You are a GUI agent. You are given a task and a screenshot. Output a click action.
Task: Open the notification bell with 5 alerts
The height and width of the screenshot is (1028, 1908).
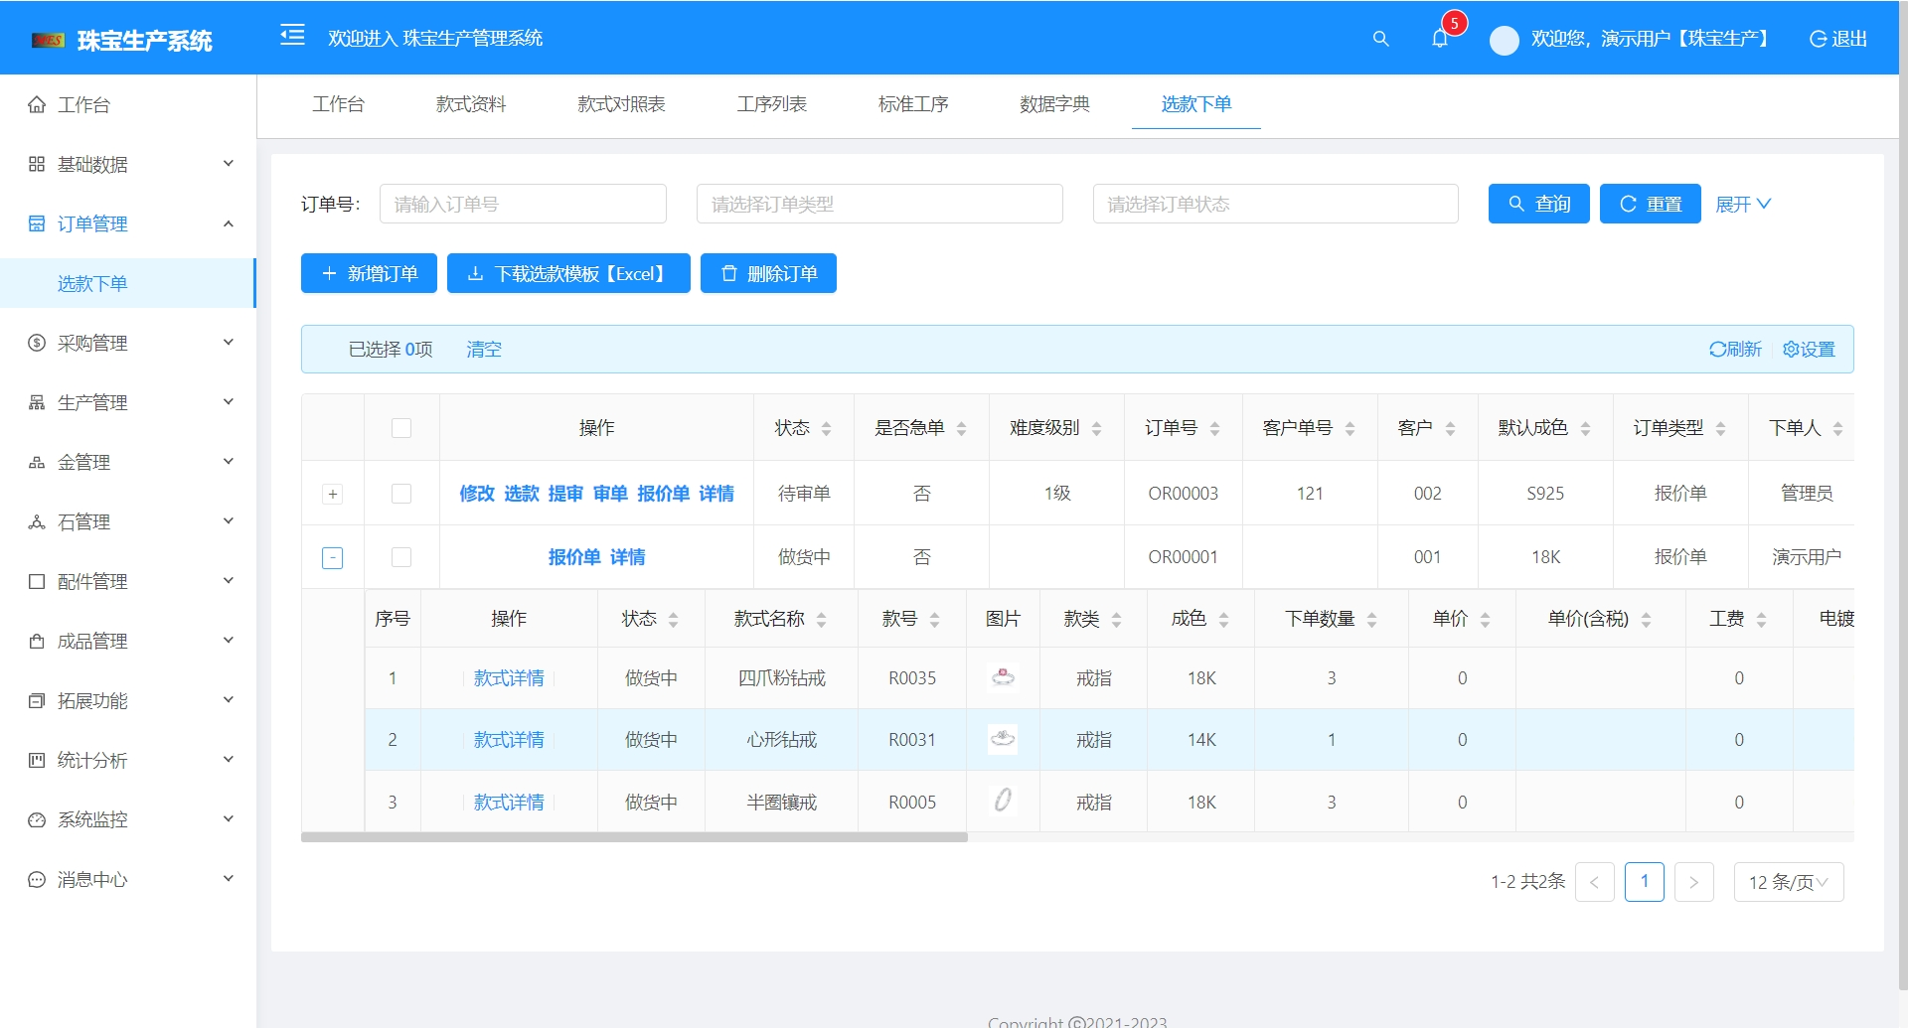(1440, 40)
